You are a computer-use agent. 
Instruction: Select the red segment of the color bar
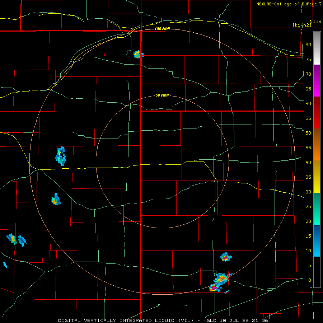317,113
